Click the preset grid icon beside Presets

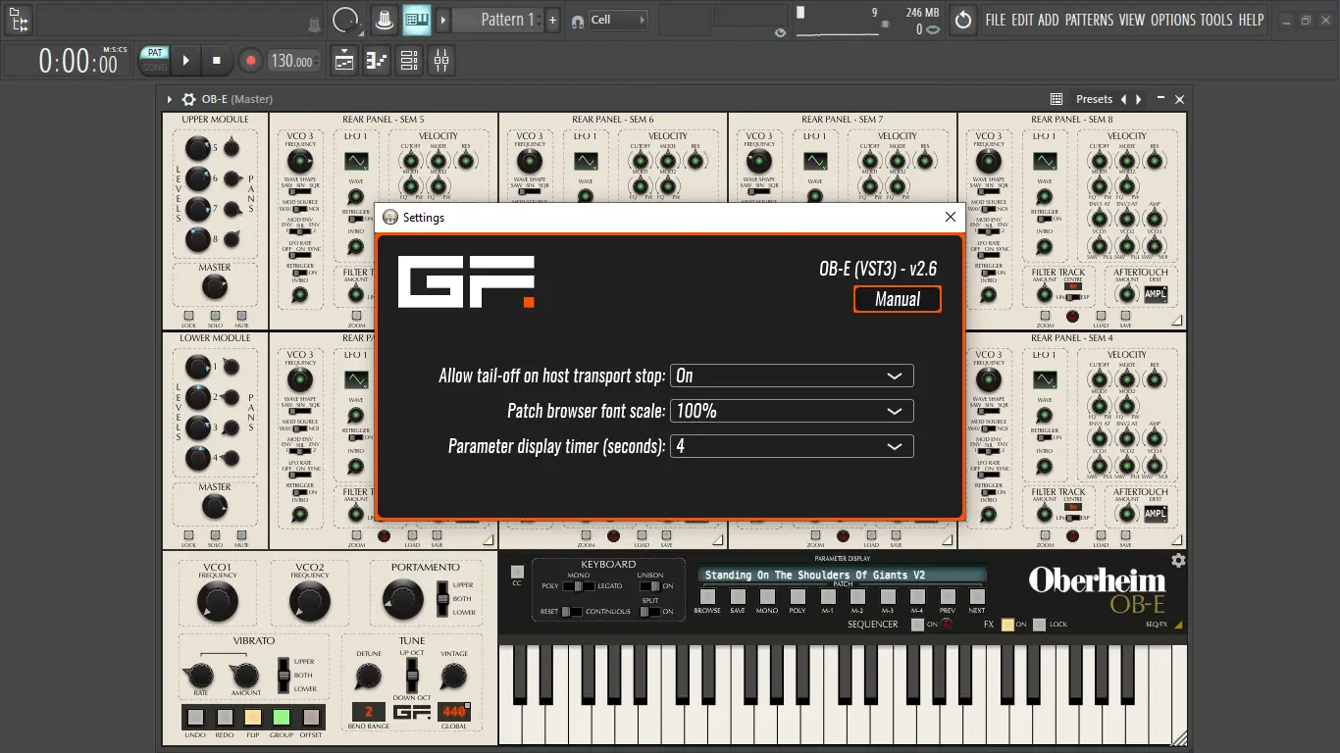coord(1057,99)
